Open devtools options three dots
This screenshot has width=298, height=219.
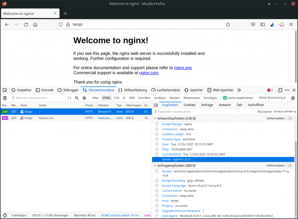coord(287,90)
